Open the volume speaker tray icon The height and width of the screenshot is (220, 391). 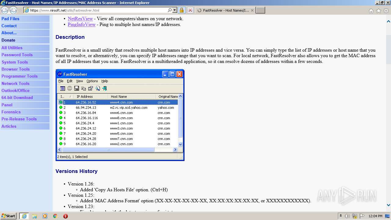347,216
